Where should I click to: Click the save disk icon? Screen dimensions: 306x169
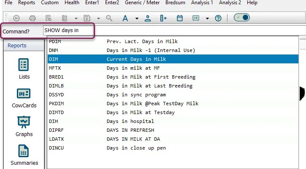click(x=87, y=18)
